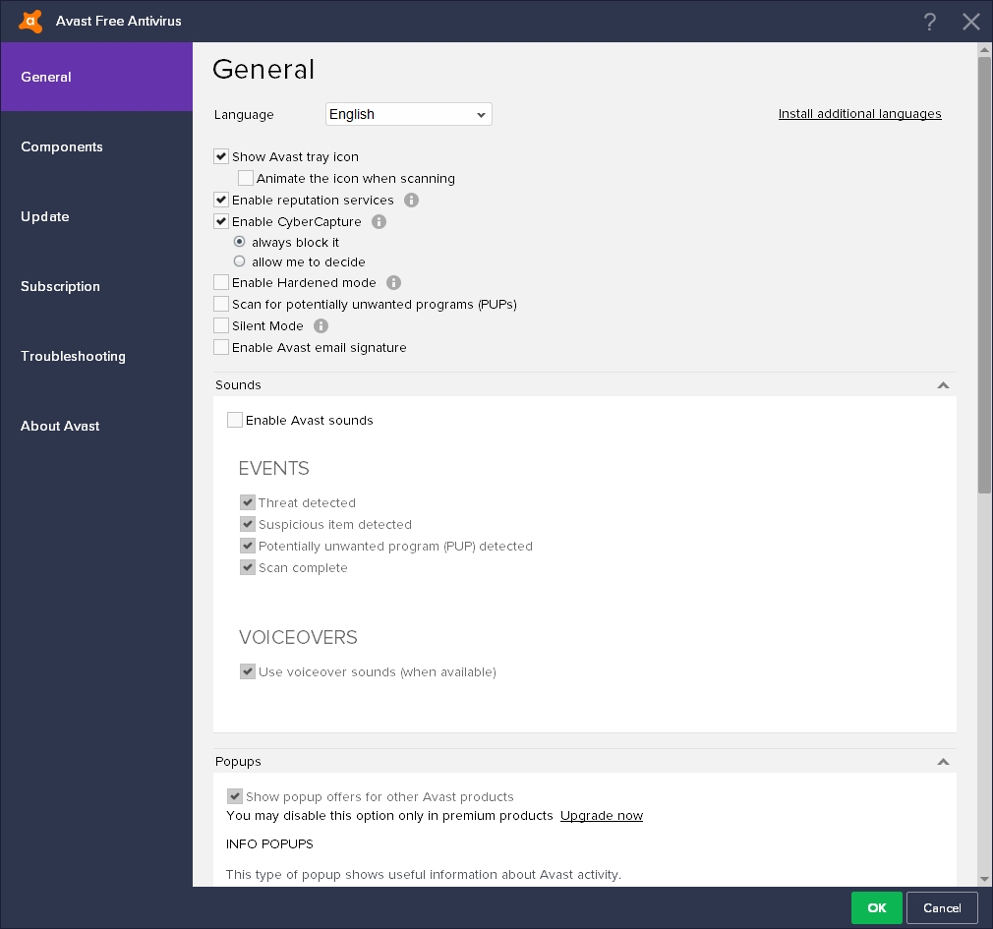Click the scrollbar up arrow

point(984,49)
